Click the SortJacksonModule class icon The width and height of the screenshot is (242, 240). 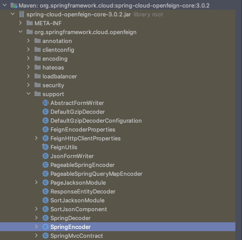[46, 200]
